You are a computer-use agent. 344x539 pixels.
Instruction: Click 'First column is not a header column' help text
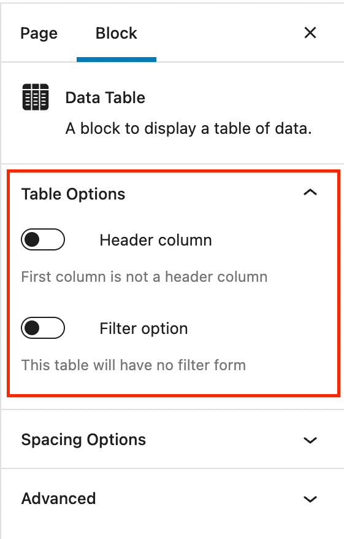click(x=144, y=277)
